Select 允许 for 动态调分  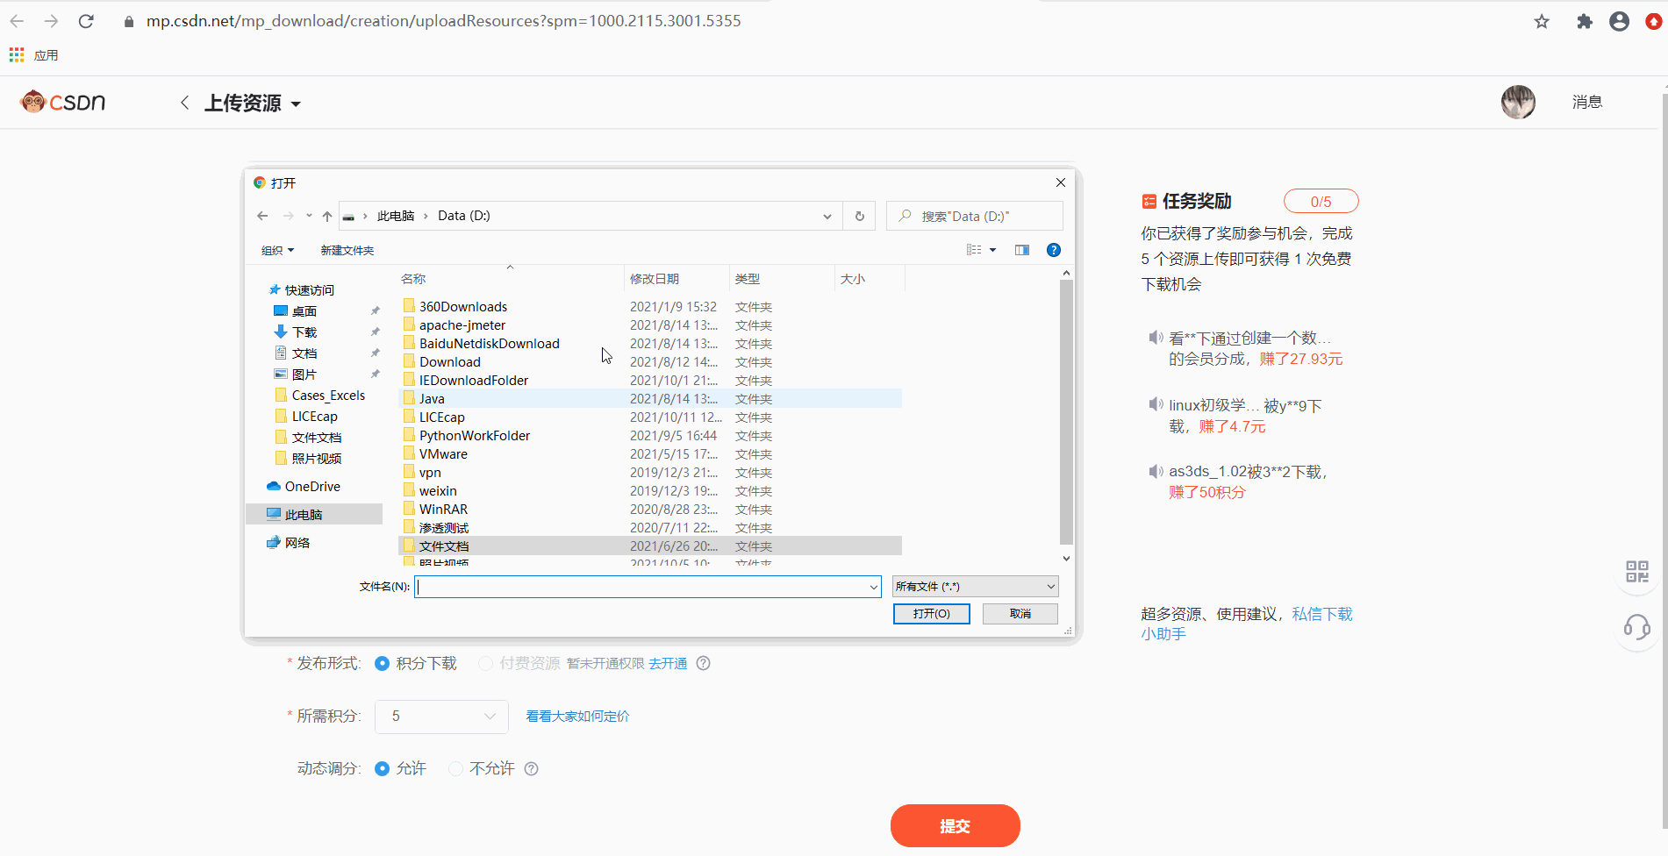[382, 769]
